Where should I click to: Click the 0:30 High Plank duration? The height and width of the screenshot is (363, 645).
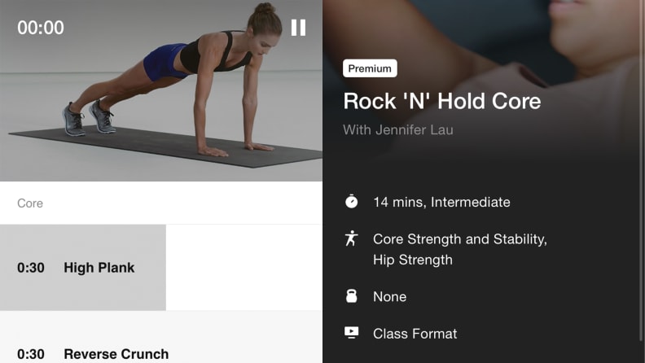pyautogui.click(x=30, y=268)
